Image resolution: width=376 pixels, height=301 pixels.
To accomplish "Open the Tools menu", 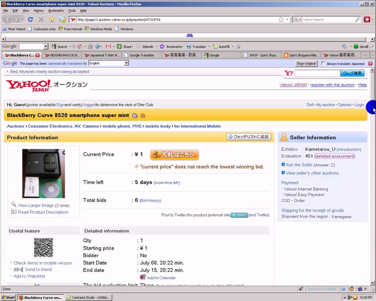I will [x=72, y=10].
